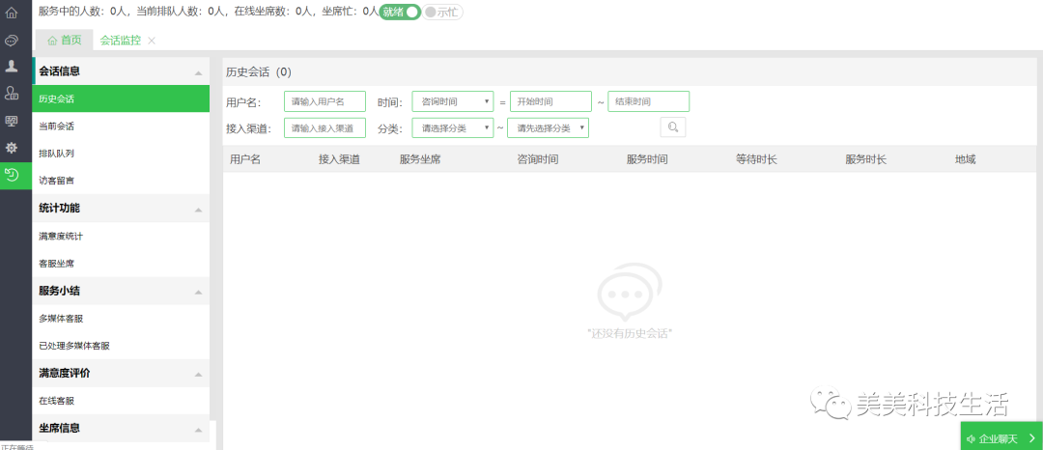Switch to the 会话监控 tab

(x=121, y=41)
